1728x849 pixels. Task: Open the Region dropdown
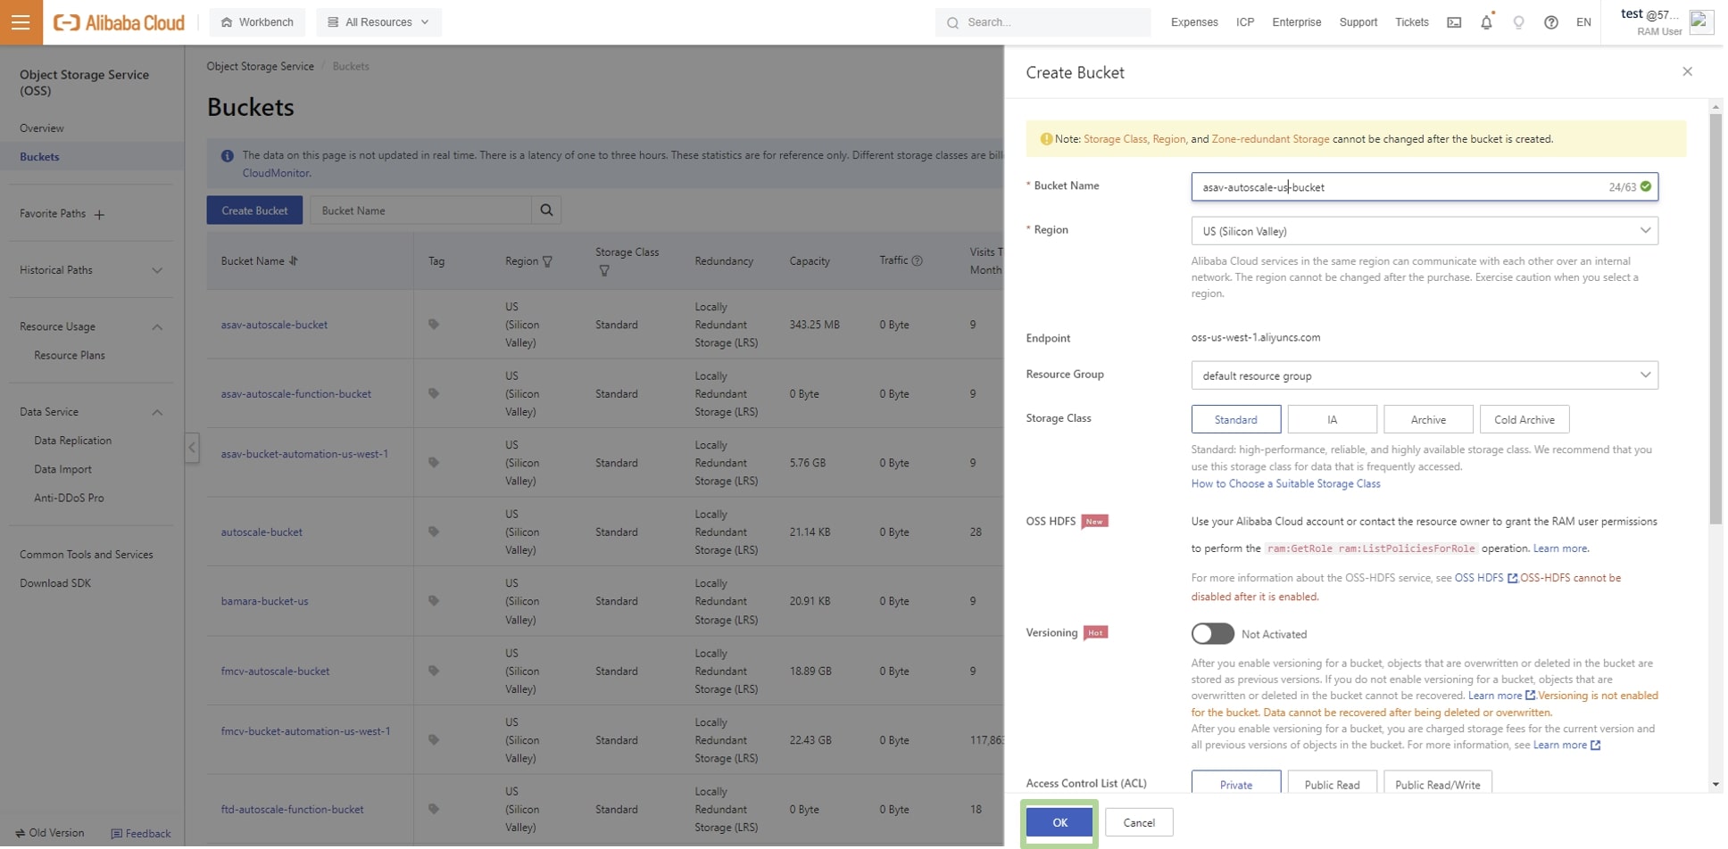(1425, 231)
